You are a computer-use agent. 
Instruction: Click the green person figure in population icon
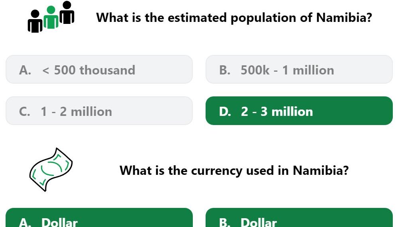click(51, 17)
